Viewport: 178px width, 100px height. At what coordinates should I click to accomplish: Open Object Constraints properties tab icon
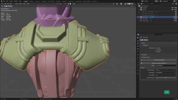tap(138, 65)
